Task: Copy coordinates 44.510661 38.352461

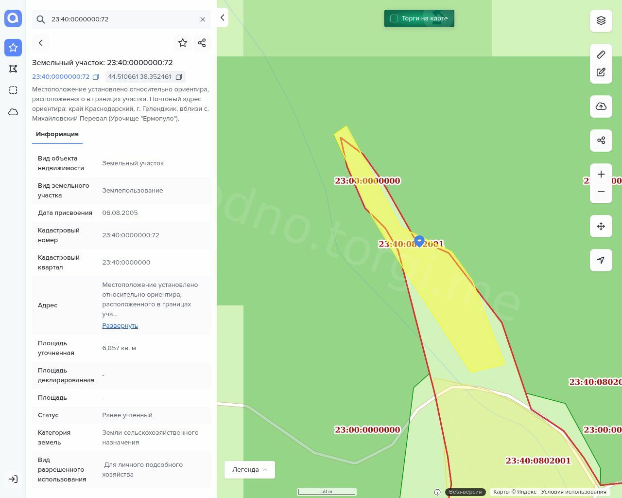Action: tap(179, 77)
